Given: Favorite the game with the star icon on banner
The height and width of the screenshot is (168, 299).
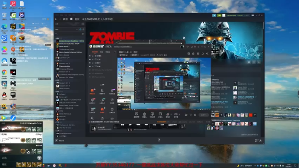Looking at the screenshot, I should click(x=259, y=62).
